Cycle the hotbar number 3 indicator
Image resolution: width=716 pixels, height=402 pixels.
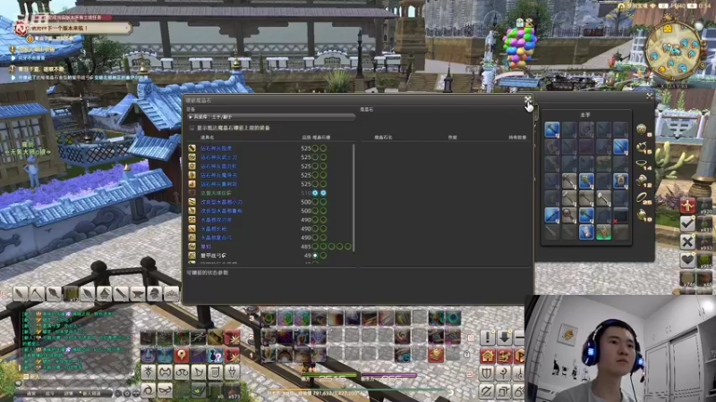click(x=251, y=318)
